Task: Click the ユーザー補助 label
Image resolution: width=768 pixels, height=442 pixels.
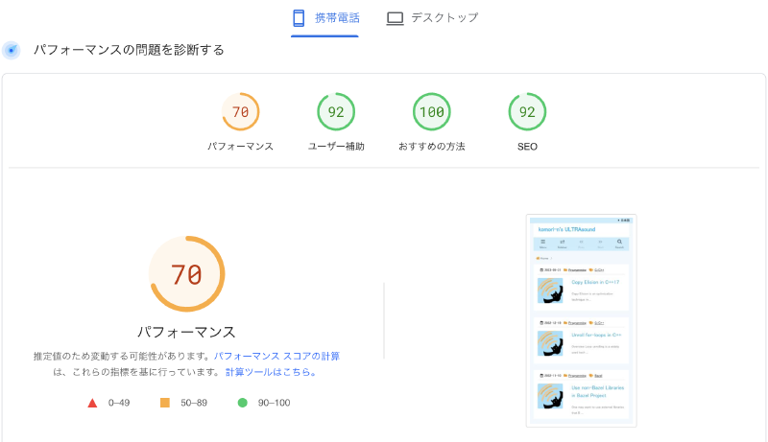Action: point(336,146)
